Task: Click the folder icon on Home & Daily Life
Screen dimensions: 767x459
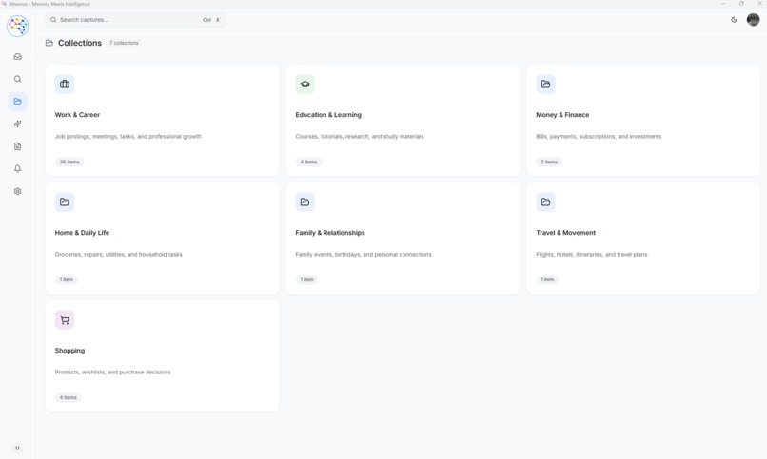Action: [x=65, y=202]
